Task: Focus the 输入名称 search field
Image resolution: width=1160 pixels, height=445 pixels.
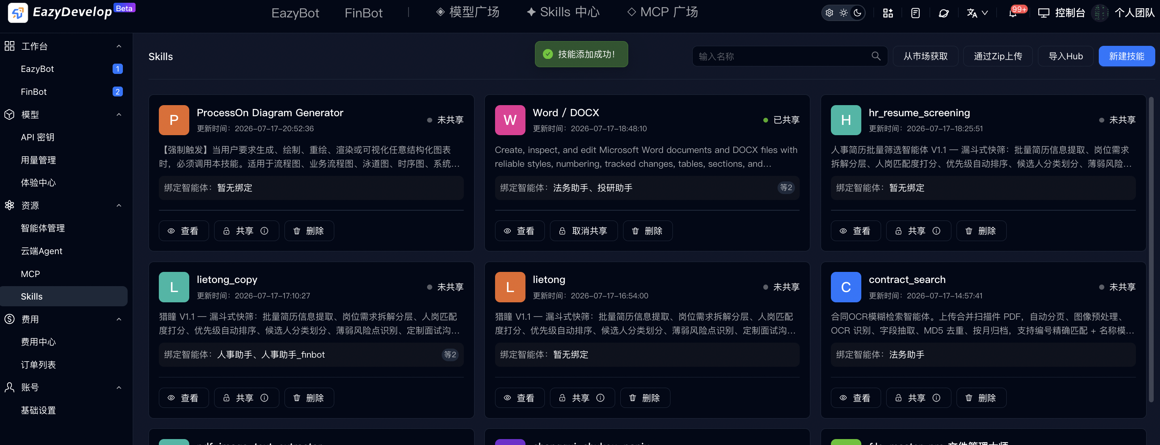Action: pos(789,56)
